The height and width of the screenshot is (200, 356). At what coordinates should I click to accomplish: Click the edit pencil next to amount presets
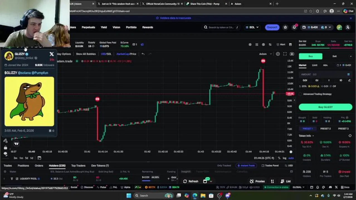349,80
